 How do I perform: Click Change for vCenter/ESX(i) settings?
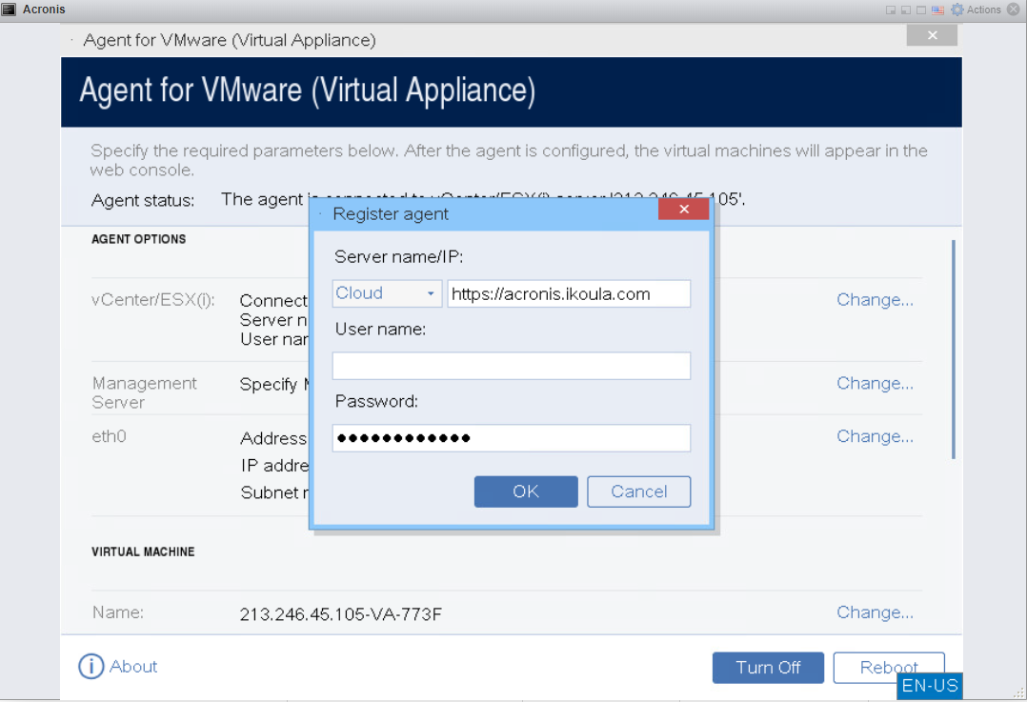pos(875,300)
